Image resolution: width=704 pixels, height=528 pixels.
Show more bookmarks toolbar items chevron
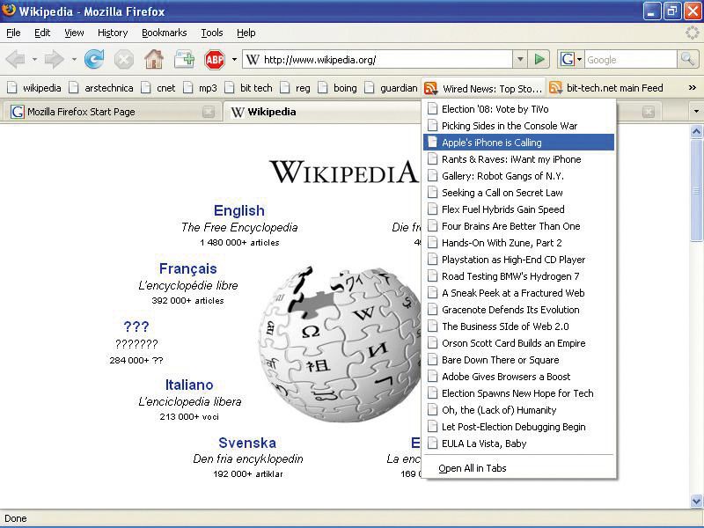693,88
